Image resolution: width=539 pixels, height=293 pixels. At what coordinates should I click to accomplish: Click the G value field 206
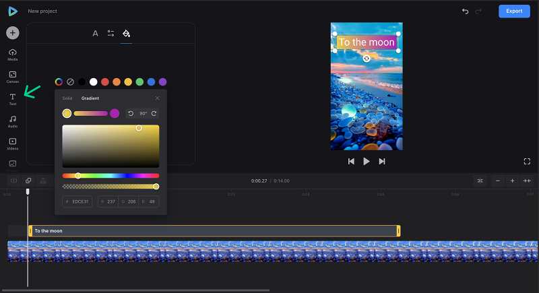pyautogui.click(x=129, y=201)
